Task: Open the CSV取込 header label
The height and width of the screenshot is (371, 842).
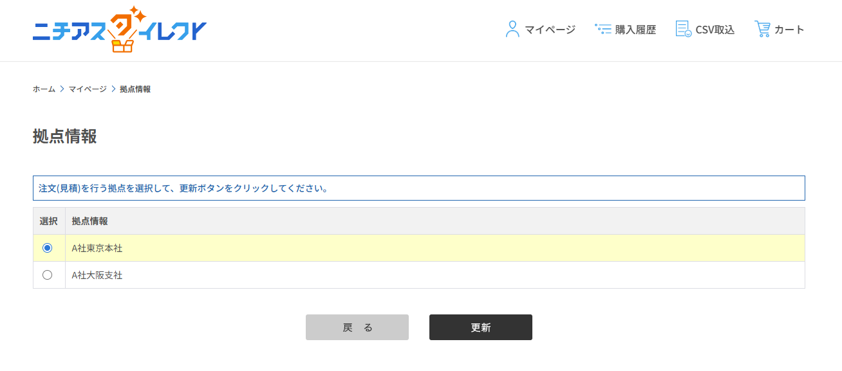Action: click(x=715, y=30)
